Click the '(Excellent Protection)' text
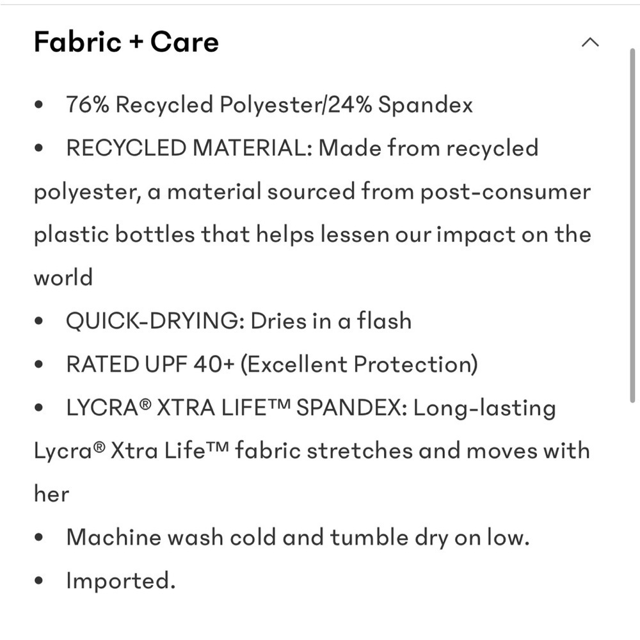The height and width of the screenshot is (640, 640). click(359, 364)
